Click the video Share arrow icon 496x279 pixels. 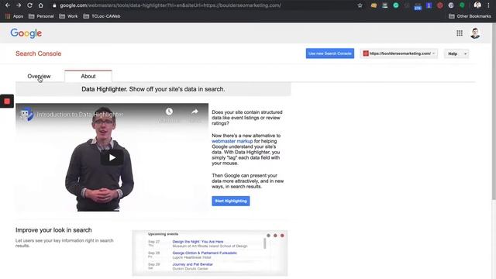click(x=195, y=112)
